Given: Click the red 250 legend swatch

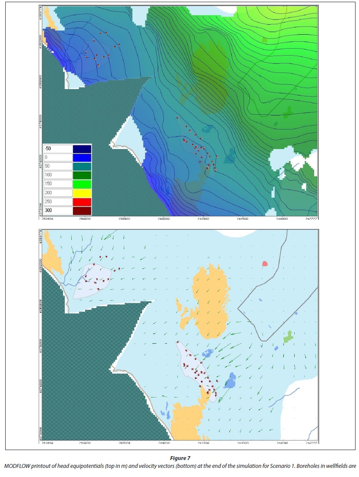Looking at the screenshot, I should click(x=82, y=202).
